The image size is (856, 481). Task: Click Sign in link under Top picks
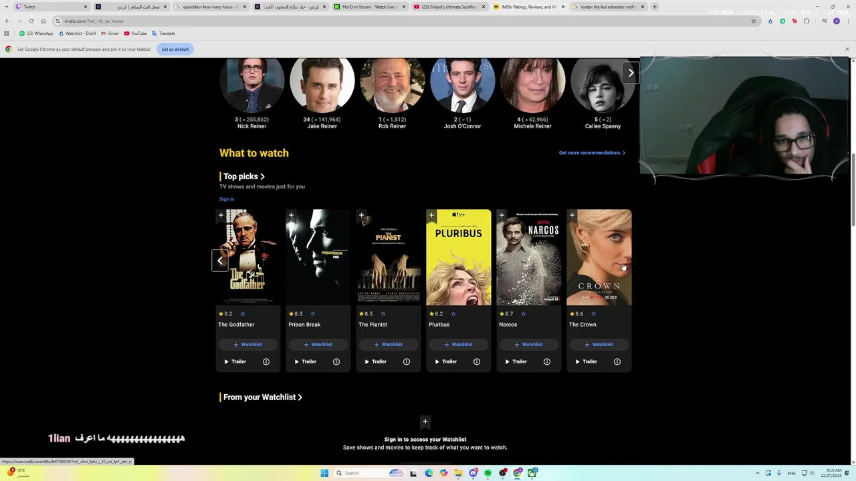[x=227, y=199]
